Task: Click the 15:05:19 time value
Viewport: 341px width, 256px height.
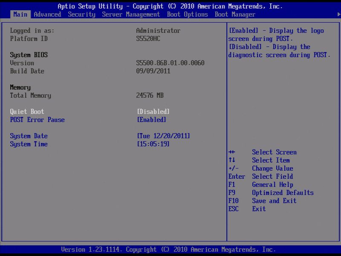Action: 153,144
